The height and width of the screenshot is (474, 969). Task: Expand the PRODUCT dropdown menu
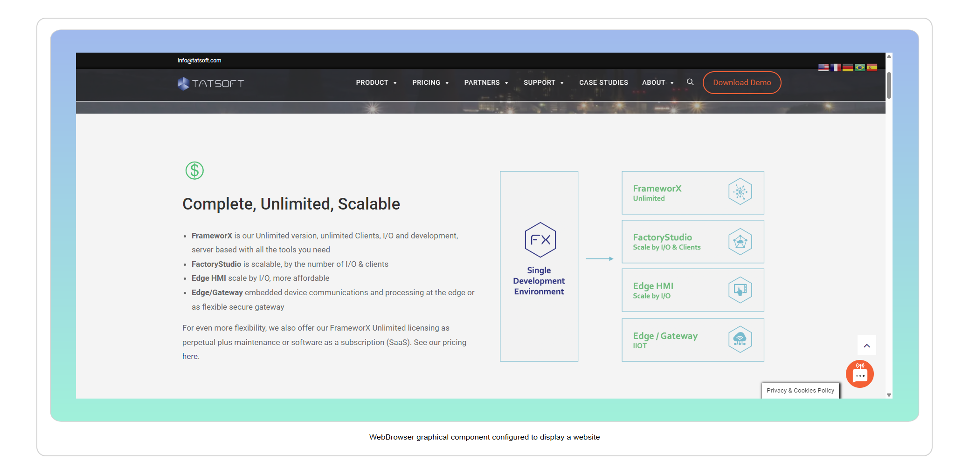[x=376, y=82]
